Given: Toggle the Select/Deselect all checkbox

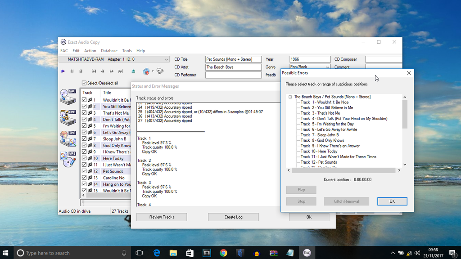Looking at the screenshot, I should (84, 82).
